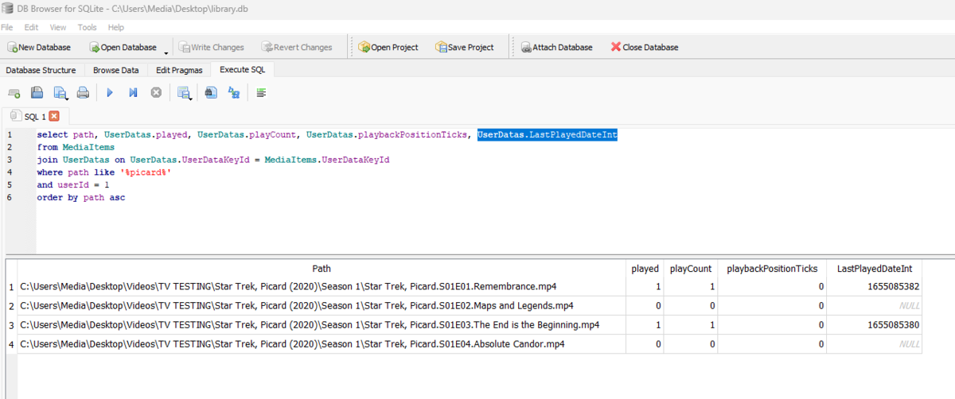Screen dimensions: 955x399
Task: Execute the current line icon
Action: coord(133,93)
